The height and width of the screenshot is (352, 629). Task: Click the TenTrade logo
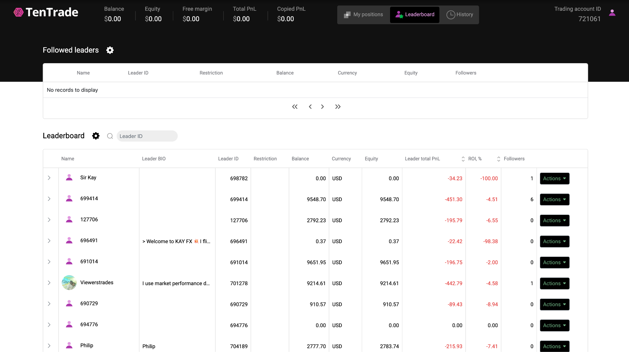tap(46, 13)
